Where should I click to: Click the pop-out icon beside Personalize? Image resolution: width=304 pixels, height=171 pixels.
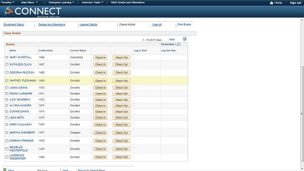(179, 44)
